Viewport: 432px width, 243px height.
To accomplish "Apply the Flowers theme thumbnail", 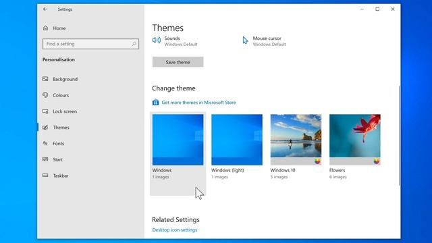I will [355, 140].
